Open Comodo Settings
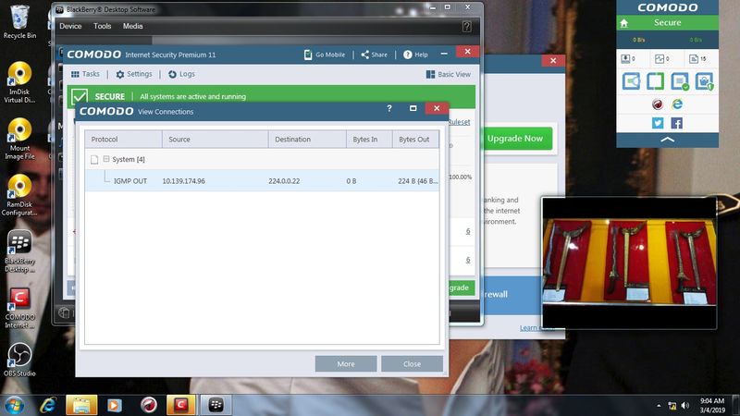Viewport: 740px width, 416px height. tap(134, 74)
